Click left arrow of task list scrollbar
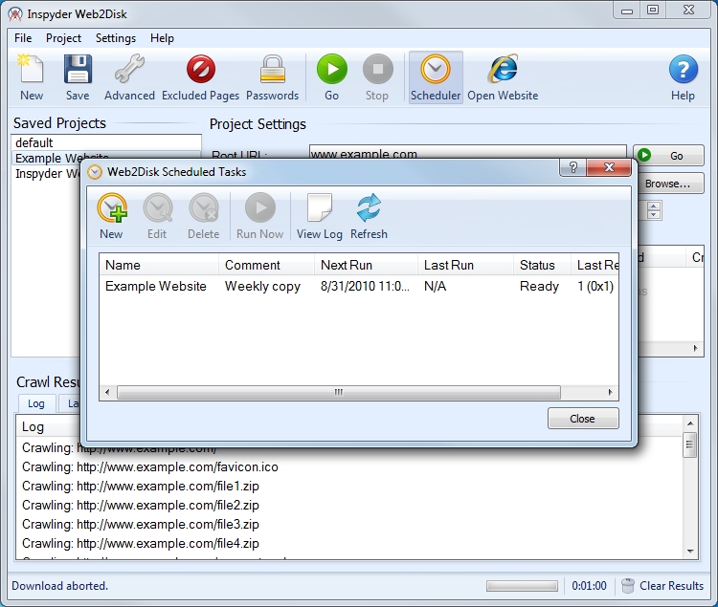This screenshot has width=718, height=607. (107, 392)
